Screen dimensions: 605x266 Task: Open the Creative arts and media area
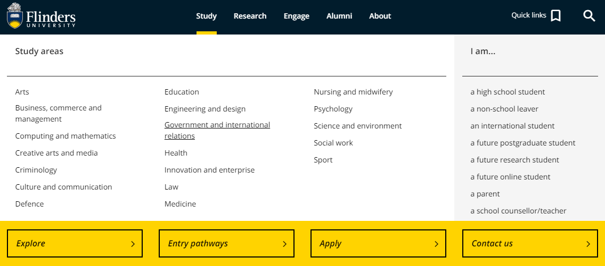coord(56,153)
